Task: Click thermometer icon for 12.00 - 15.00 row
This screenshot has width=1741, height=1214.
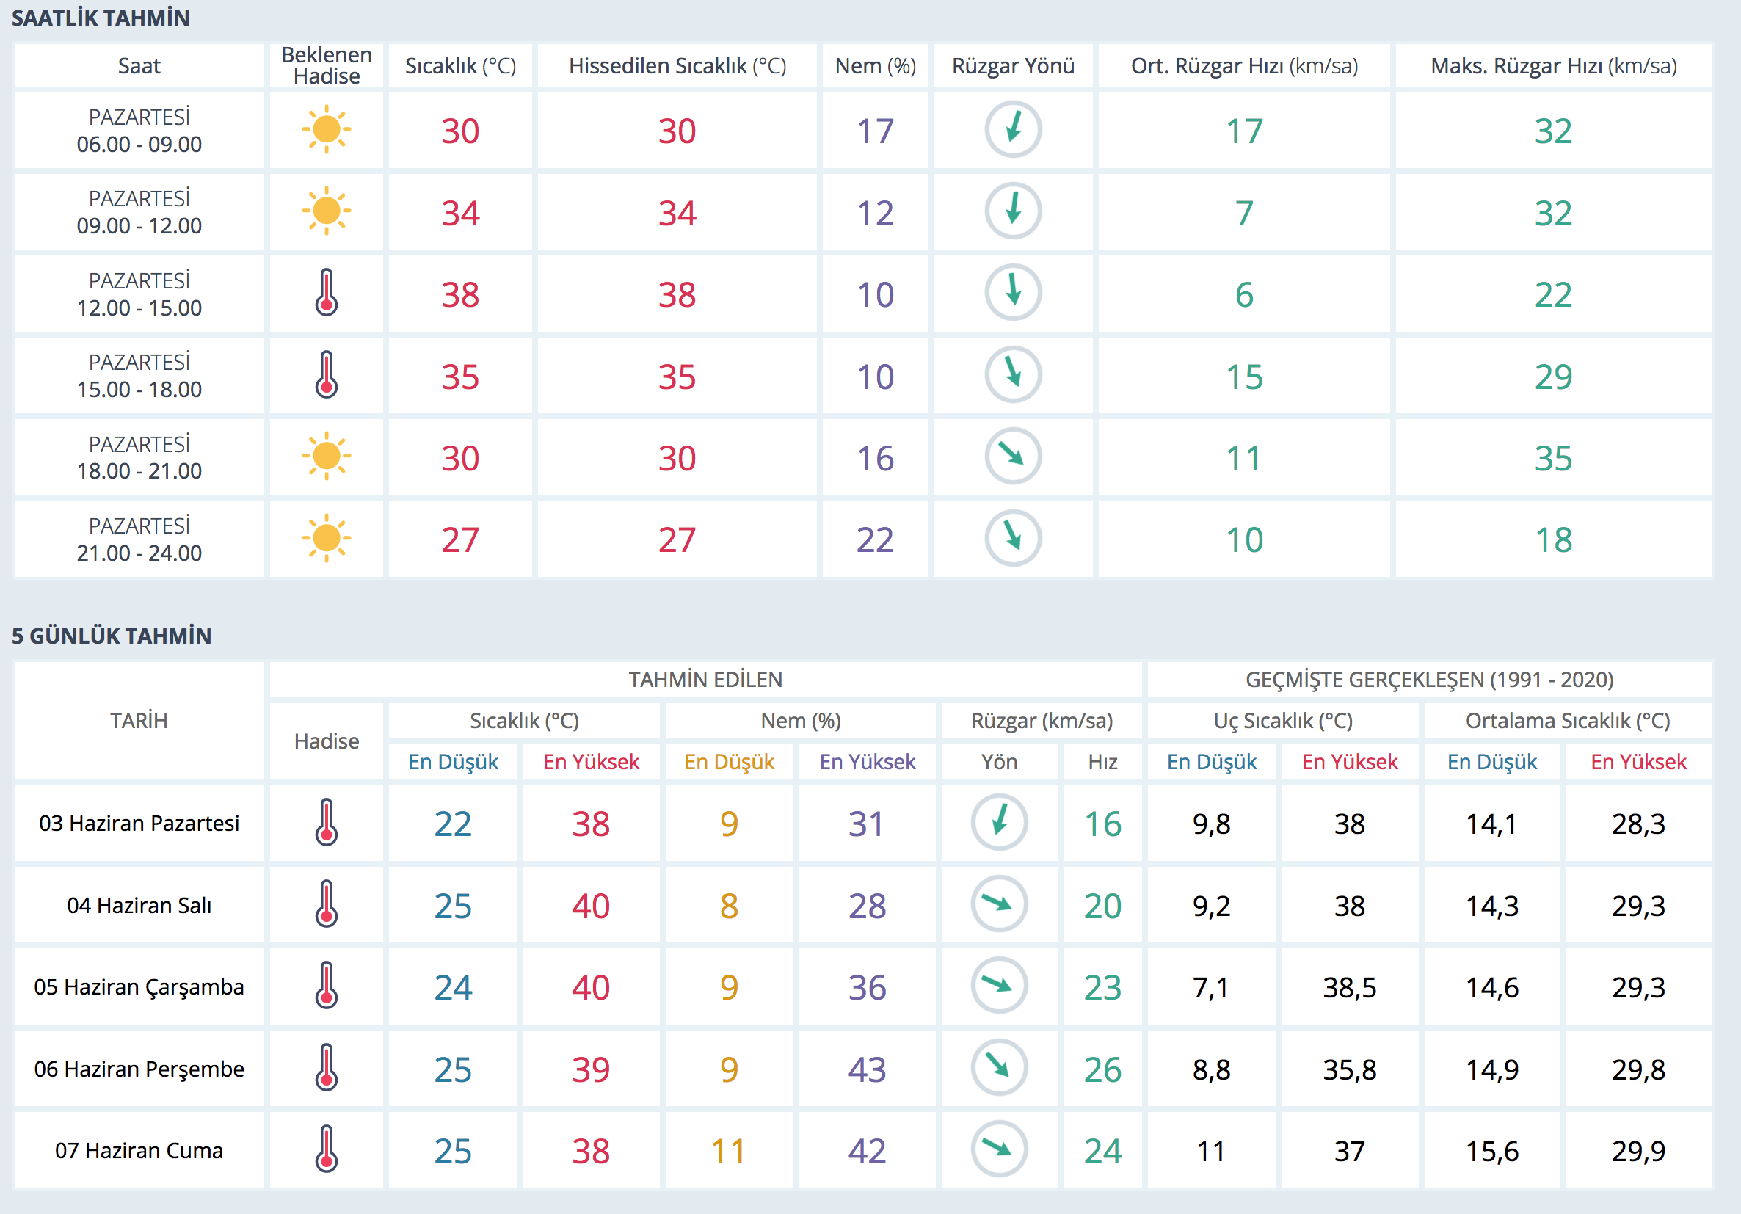Action: tap(326, 293)
